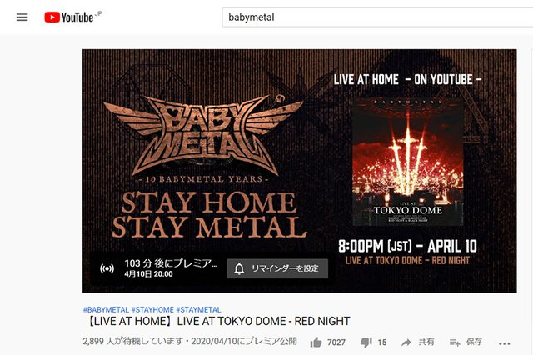Open the three-dot more actions menu
Viewport: 533px width, 355px height.
pyautogui.click(x=504, y=343)
